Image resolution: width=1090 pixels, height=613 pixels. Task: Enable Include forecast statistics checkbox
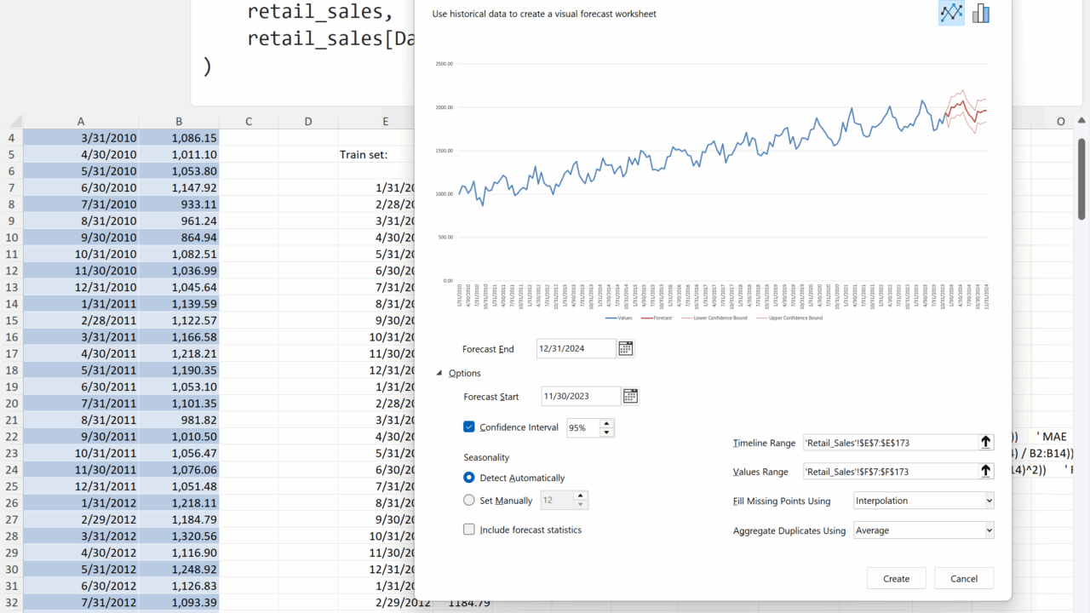tap(469, 530)
